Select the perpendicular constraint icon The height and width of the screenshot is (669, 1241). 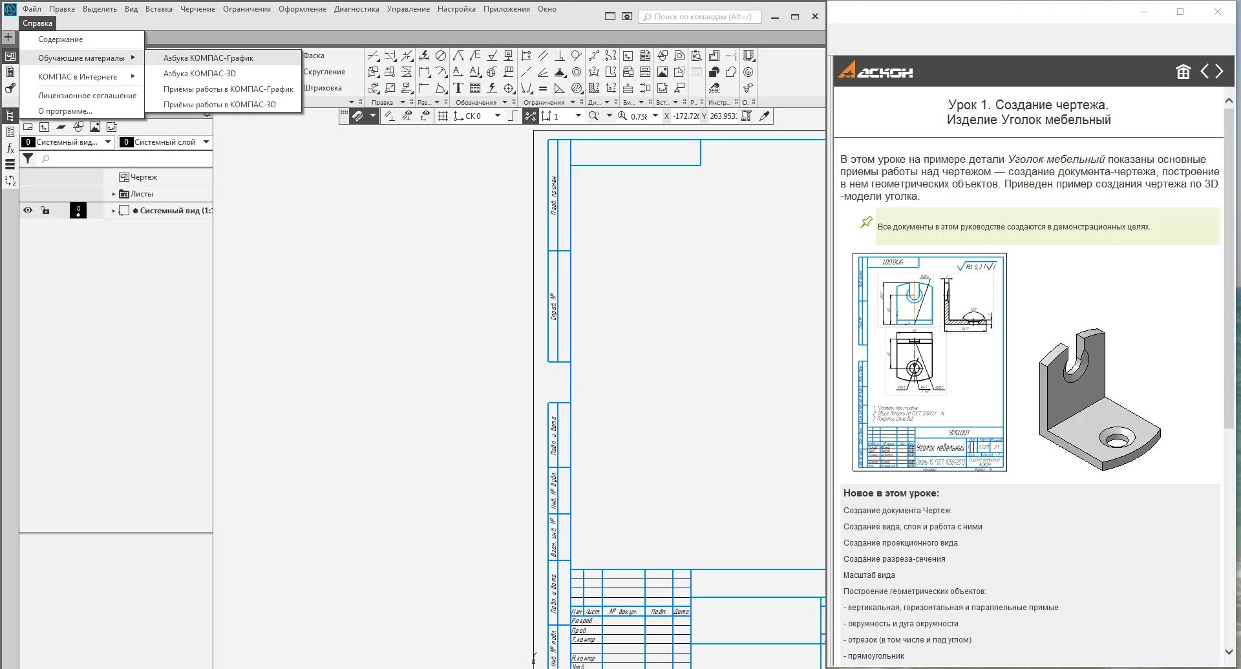(x=560, y=56)
